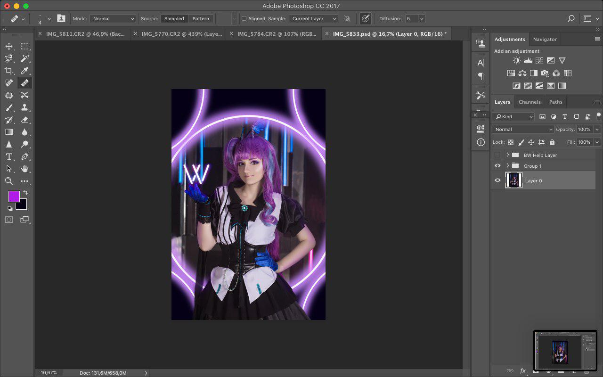Choose the Clone Stamp tool
The width and height of the screenshot is (603, 377).
pyautogui.click(x=24, y=107)
